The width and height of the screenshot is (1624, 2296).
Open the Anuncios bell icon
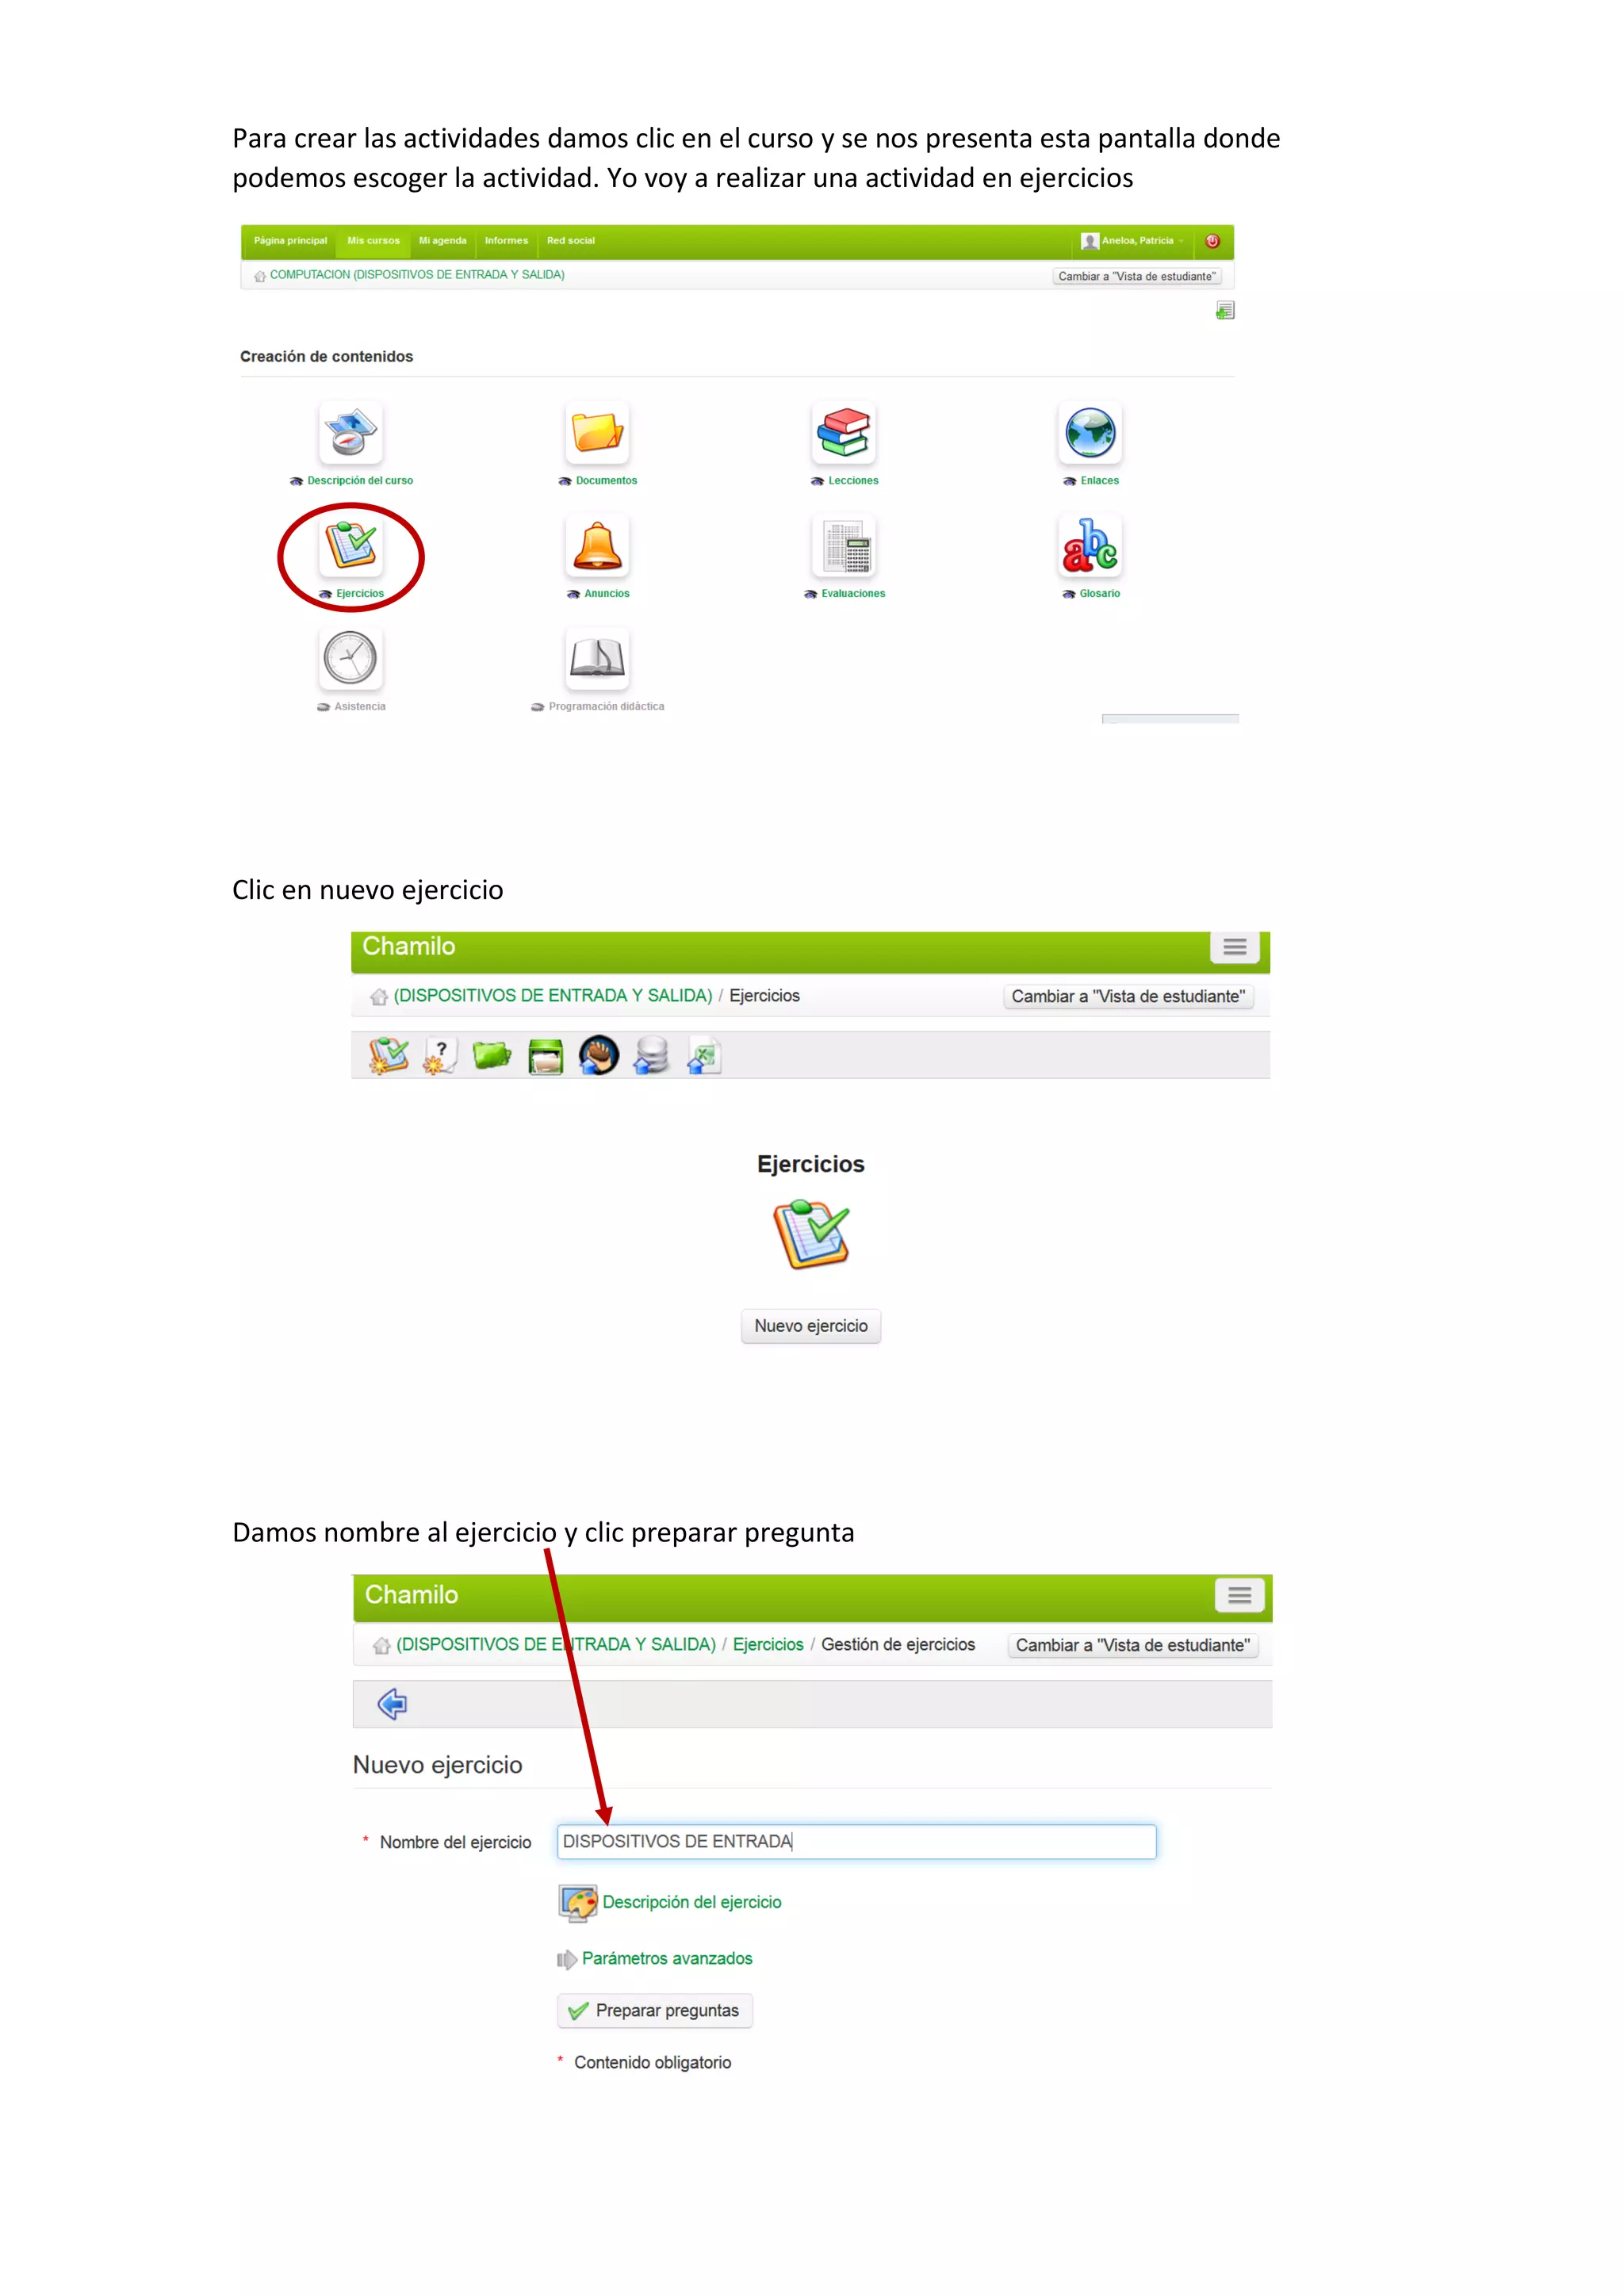[x=597, y=546]
